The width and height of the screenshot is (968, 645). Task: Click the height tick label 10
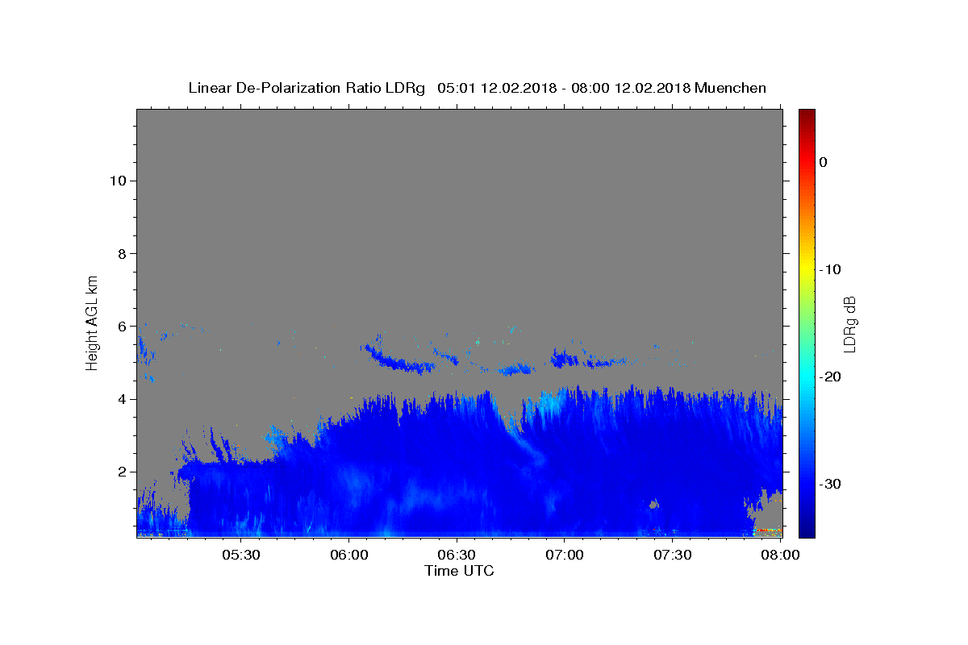[117, 181]
